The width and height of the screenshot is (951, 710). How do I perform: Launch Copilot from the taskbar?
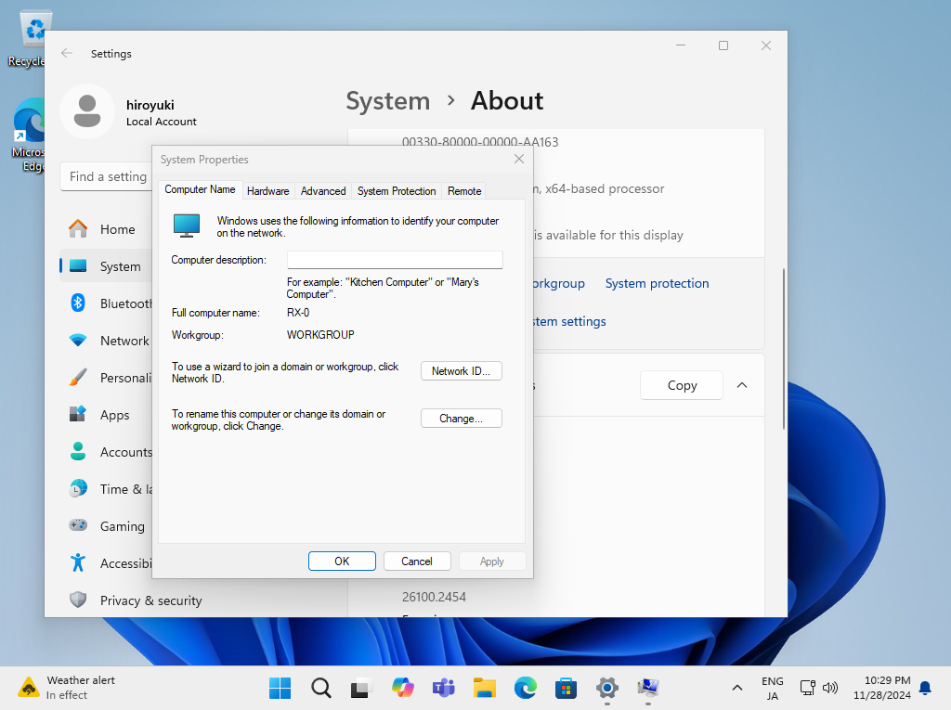pyautogui.click(x=402, y=688)
